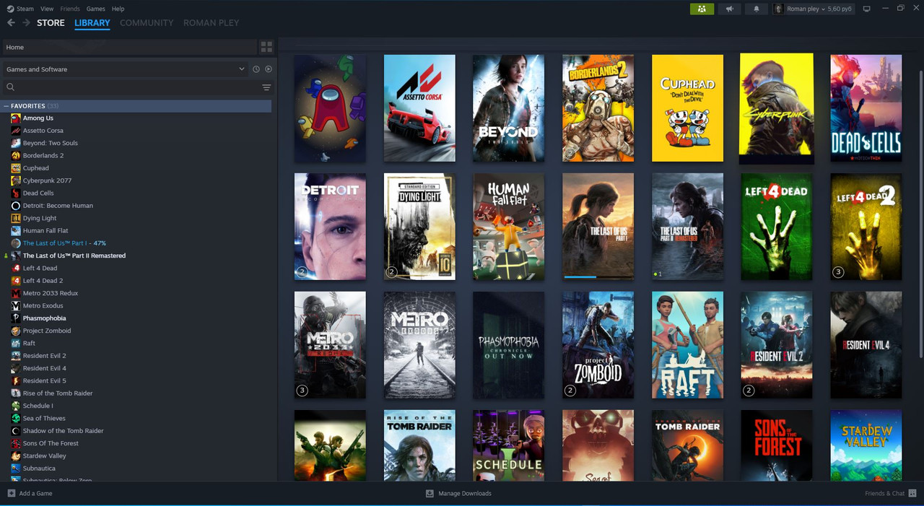This screenshot has width=924, height=506.
Task: Open the Resident Evil 4 cover art
Action: (866, 345)
